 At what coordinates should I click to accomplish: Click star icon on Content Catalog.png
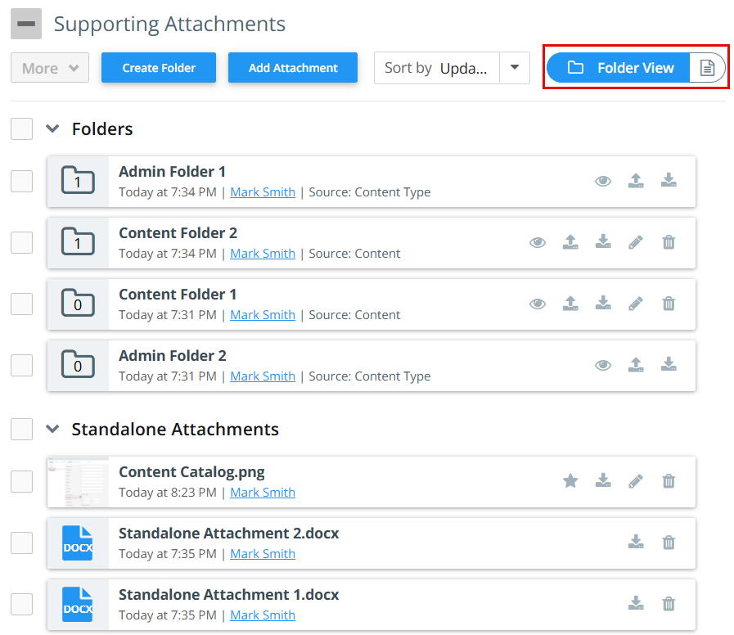(x=570, y=481)
